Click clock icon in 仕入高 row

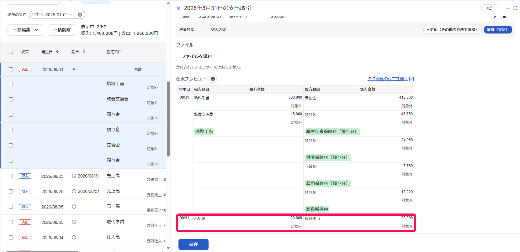pyautogui.click(x=74, y=237)
